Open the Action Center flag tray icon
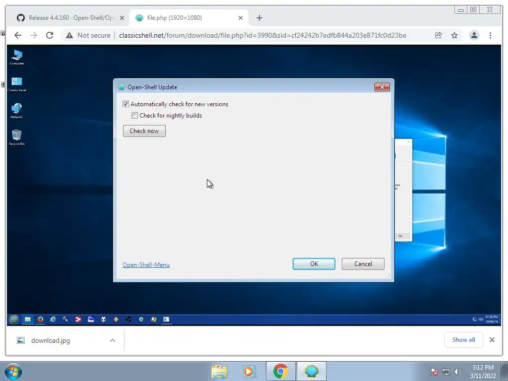The image size is (508, 381). click(434, 372)
